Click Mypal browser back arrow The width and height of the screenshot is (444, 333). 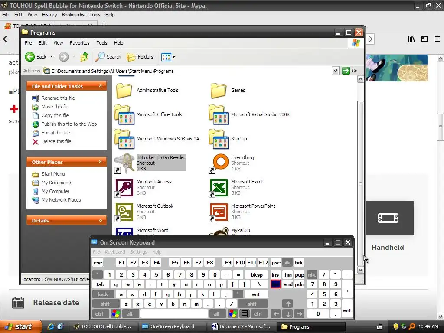pos(7,39)
